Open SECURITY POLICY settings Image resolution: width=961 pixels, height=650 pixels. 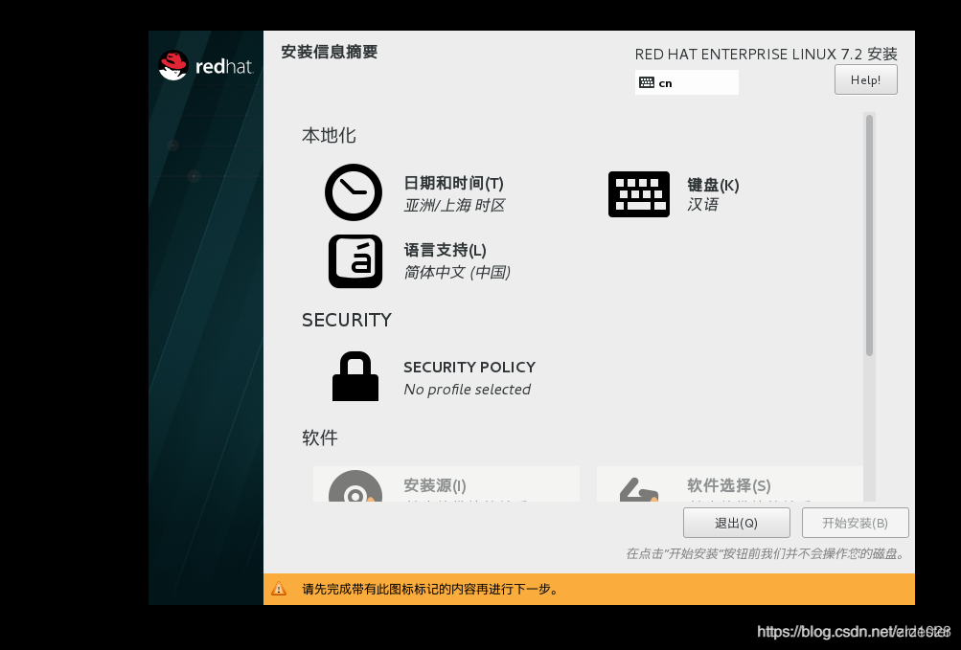pos(469,367)
